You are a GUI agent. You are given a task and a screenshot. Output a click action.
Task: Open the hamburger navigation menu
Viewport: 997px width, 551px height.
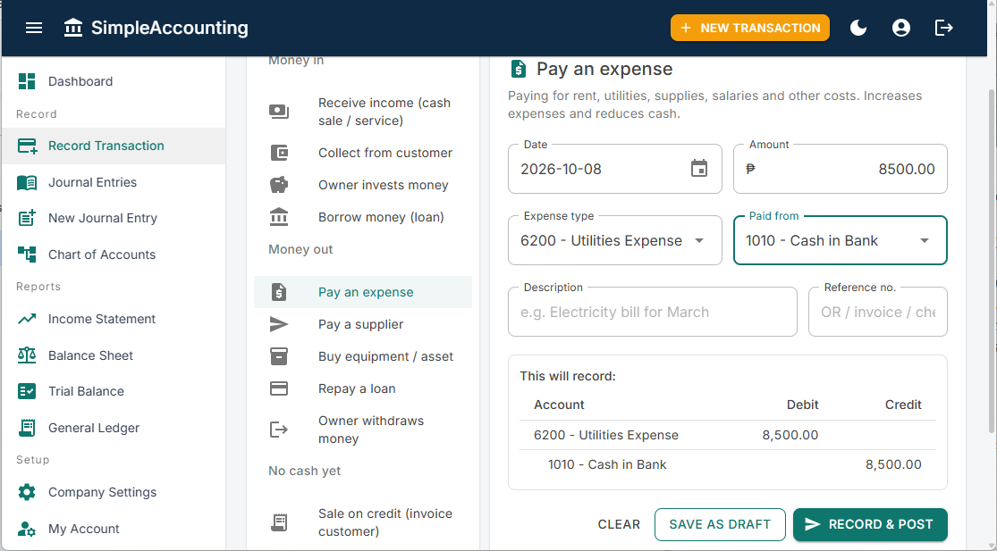pos(34,28)
